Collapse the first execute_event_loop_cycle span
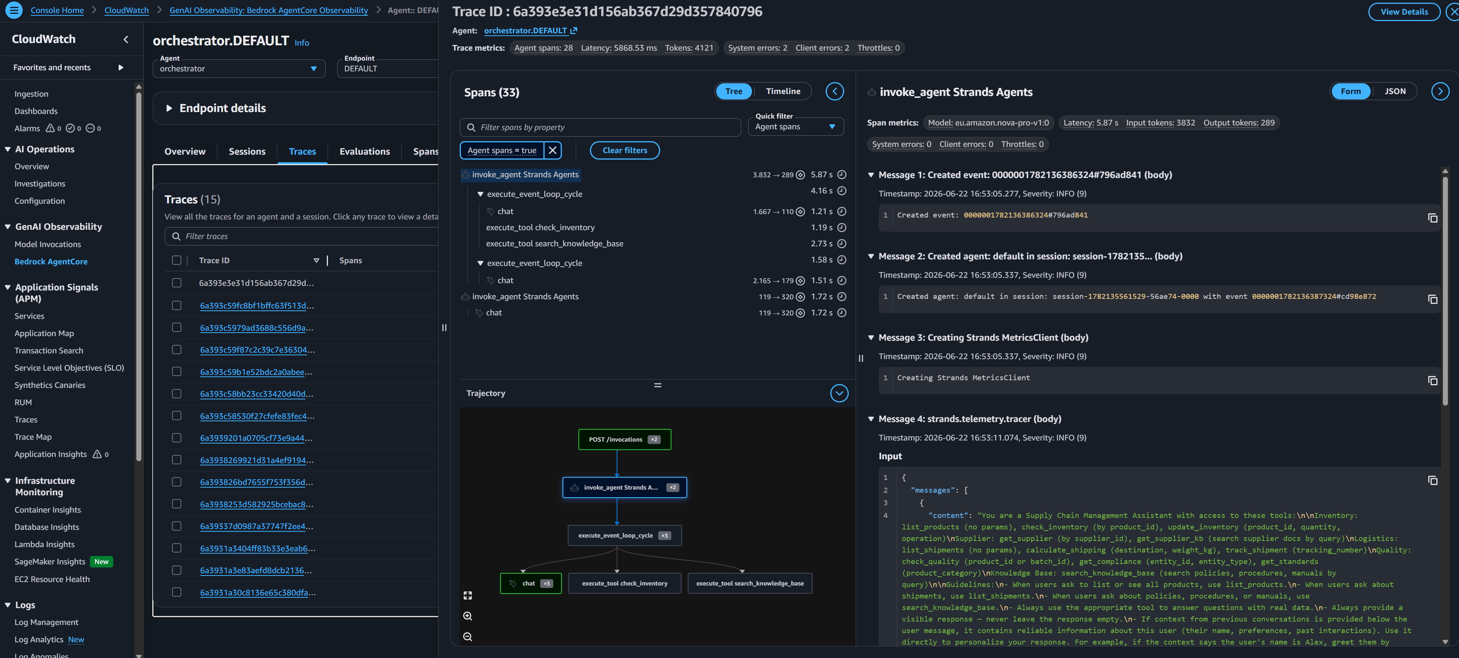The image size is (1459, 658). point(480,194)
